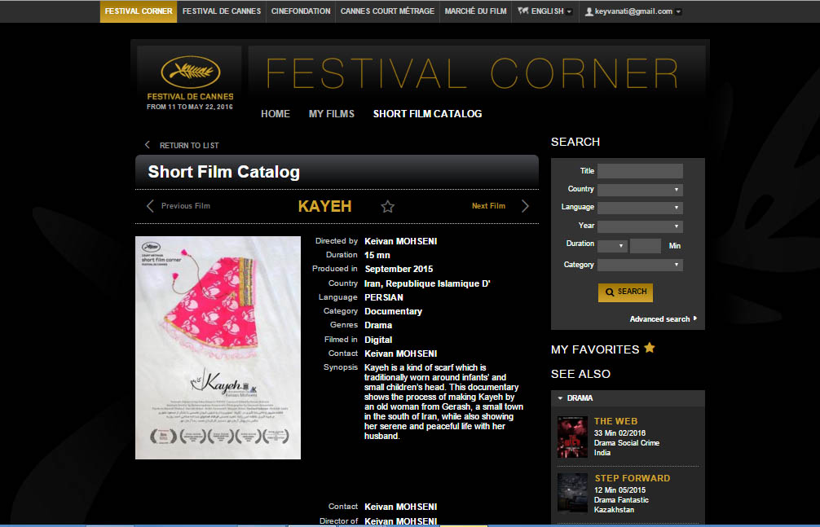Click the Documentary category value
820x527 pixels.
click(x=393, y=311)
